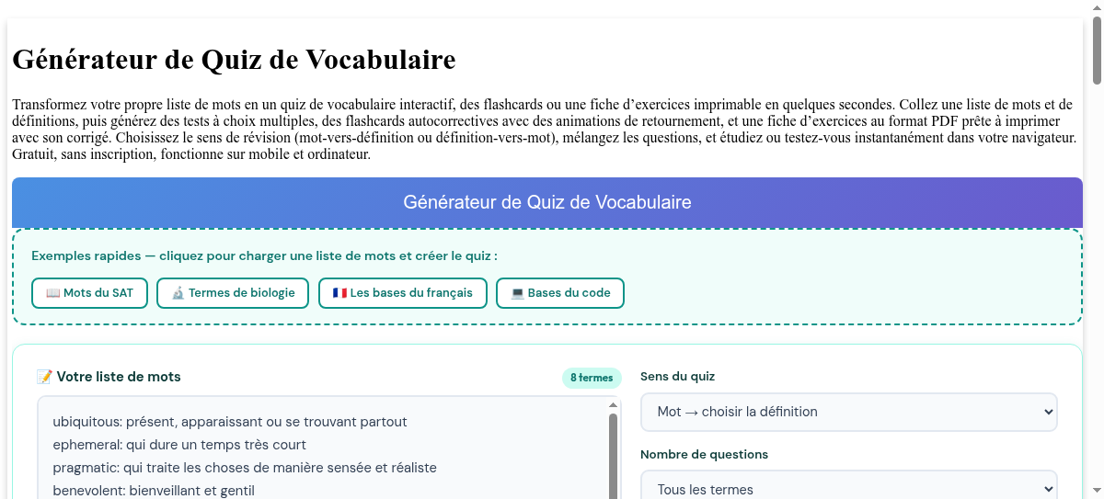Click the French flag icon
The image size is (1104, 499).
click(x=339, y=293)
